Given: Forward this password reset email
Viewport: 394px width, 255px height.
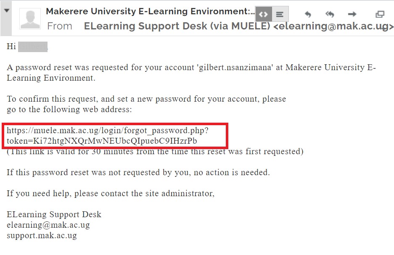Looking at the screenshot, I should tap(352, 14).
